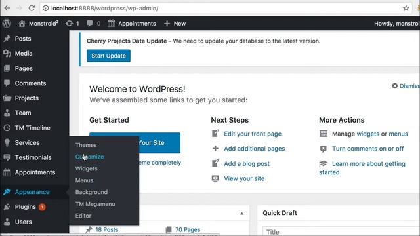
Task: Click the home icon beside Monstroid²
Action: click(22, 24)
